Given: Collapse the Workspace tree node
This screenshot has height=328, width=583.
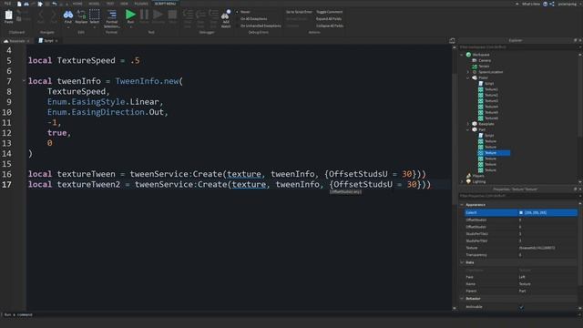Looking at the screenshot, I should pos(462,55).
